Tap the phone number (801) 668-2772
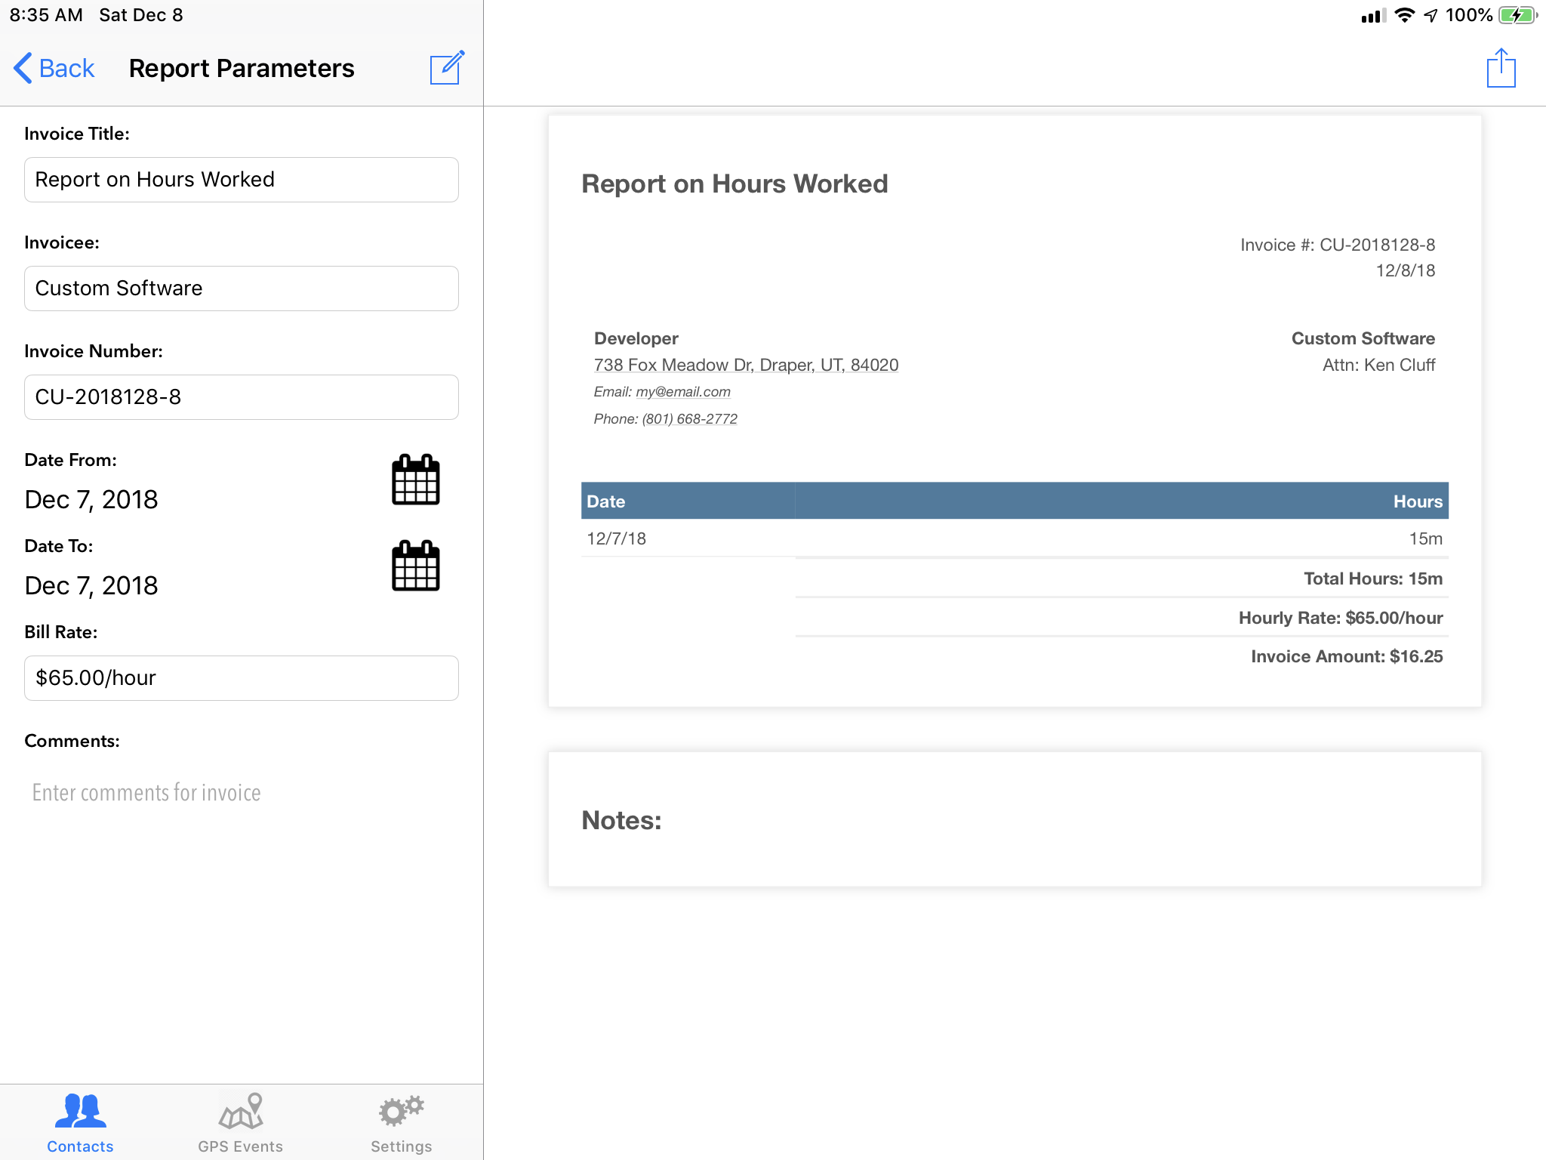 point(689,419)
